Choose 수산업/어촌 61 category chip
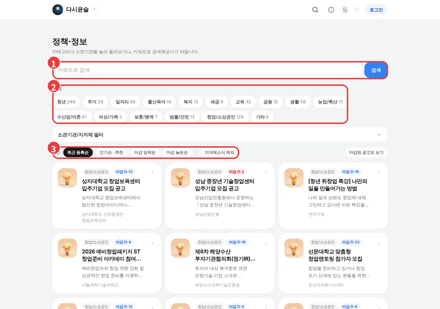The height and width of the screenshot is (309, 440). click(x=72, y=117)
